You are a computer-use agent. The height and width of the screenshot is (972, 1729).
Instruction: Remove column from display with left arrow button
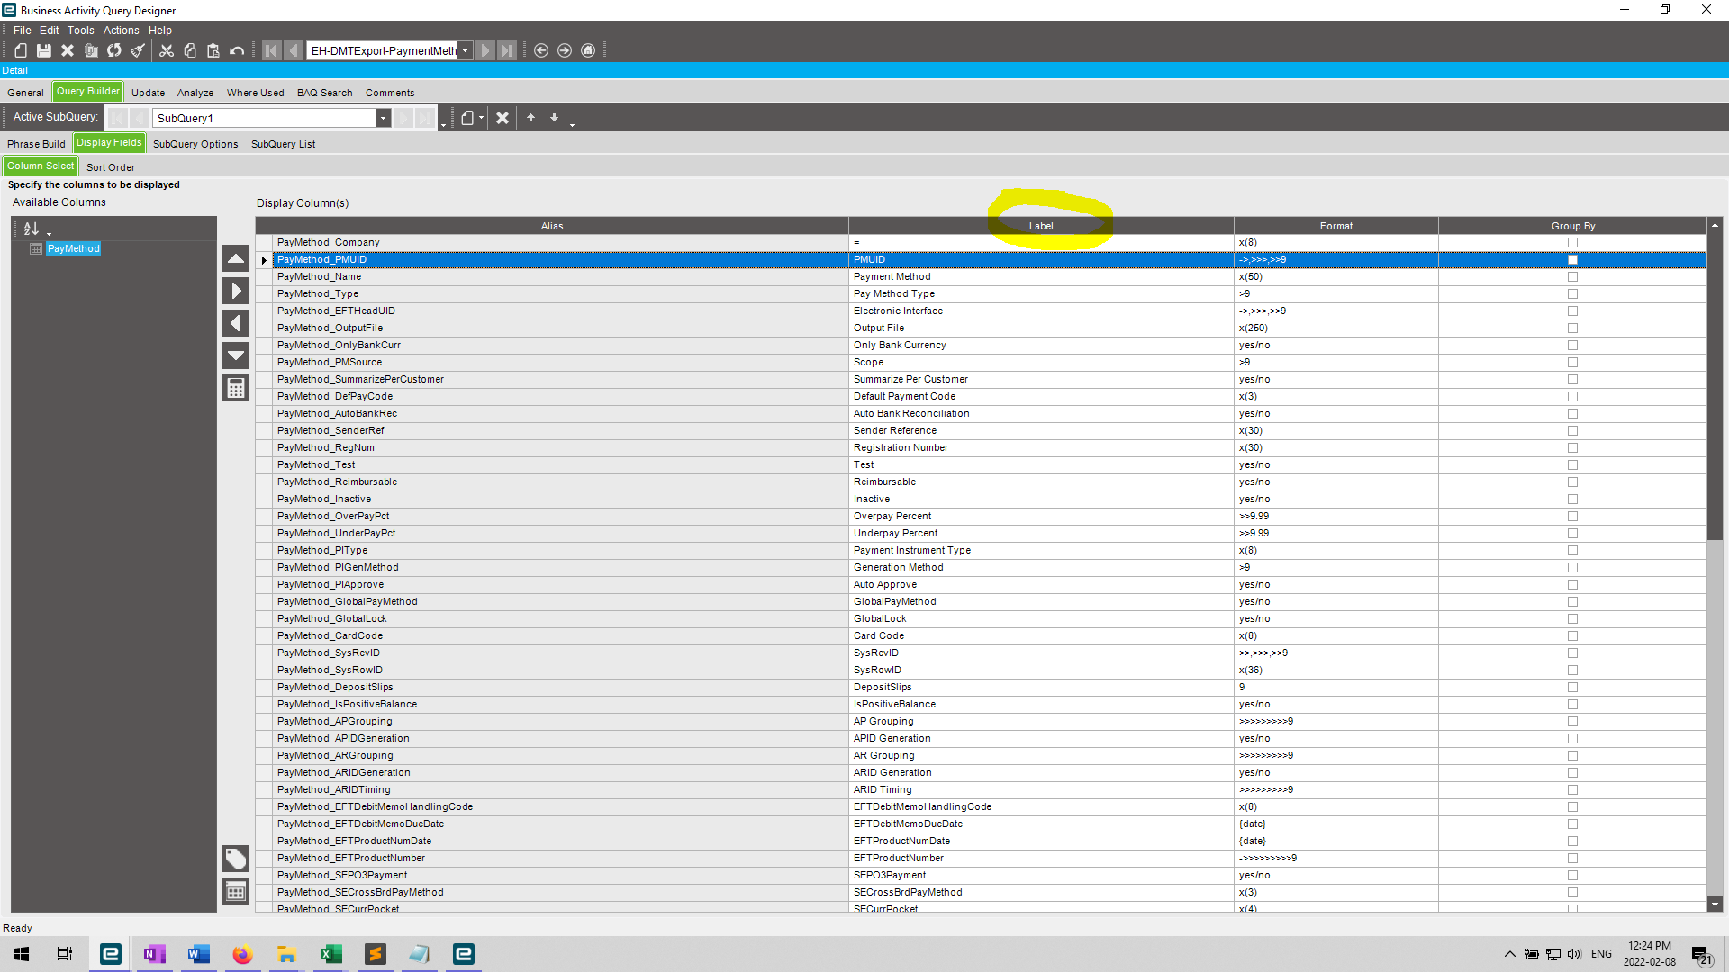pos(236,323)
